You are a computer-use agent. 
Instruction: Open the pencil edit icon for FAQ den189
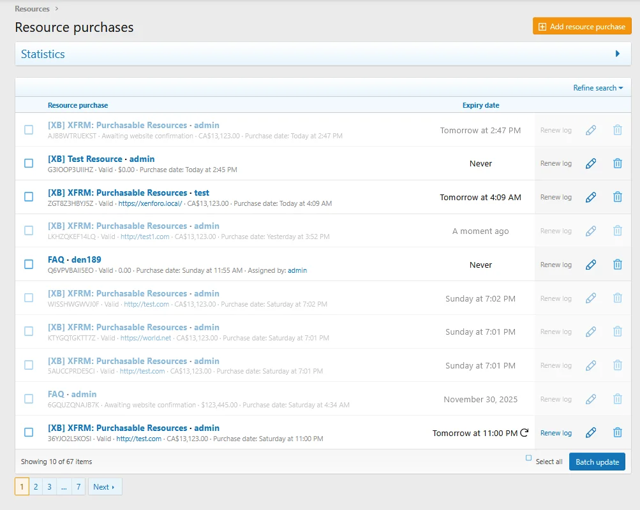tap(590, 264)
